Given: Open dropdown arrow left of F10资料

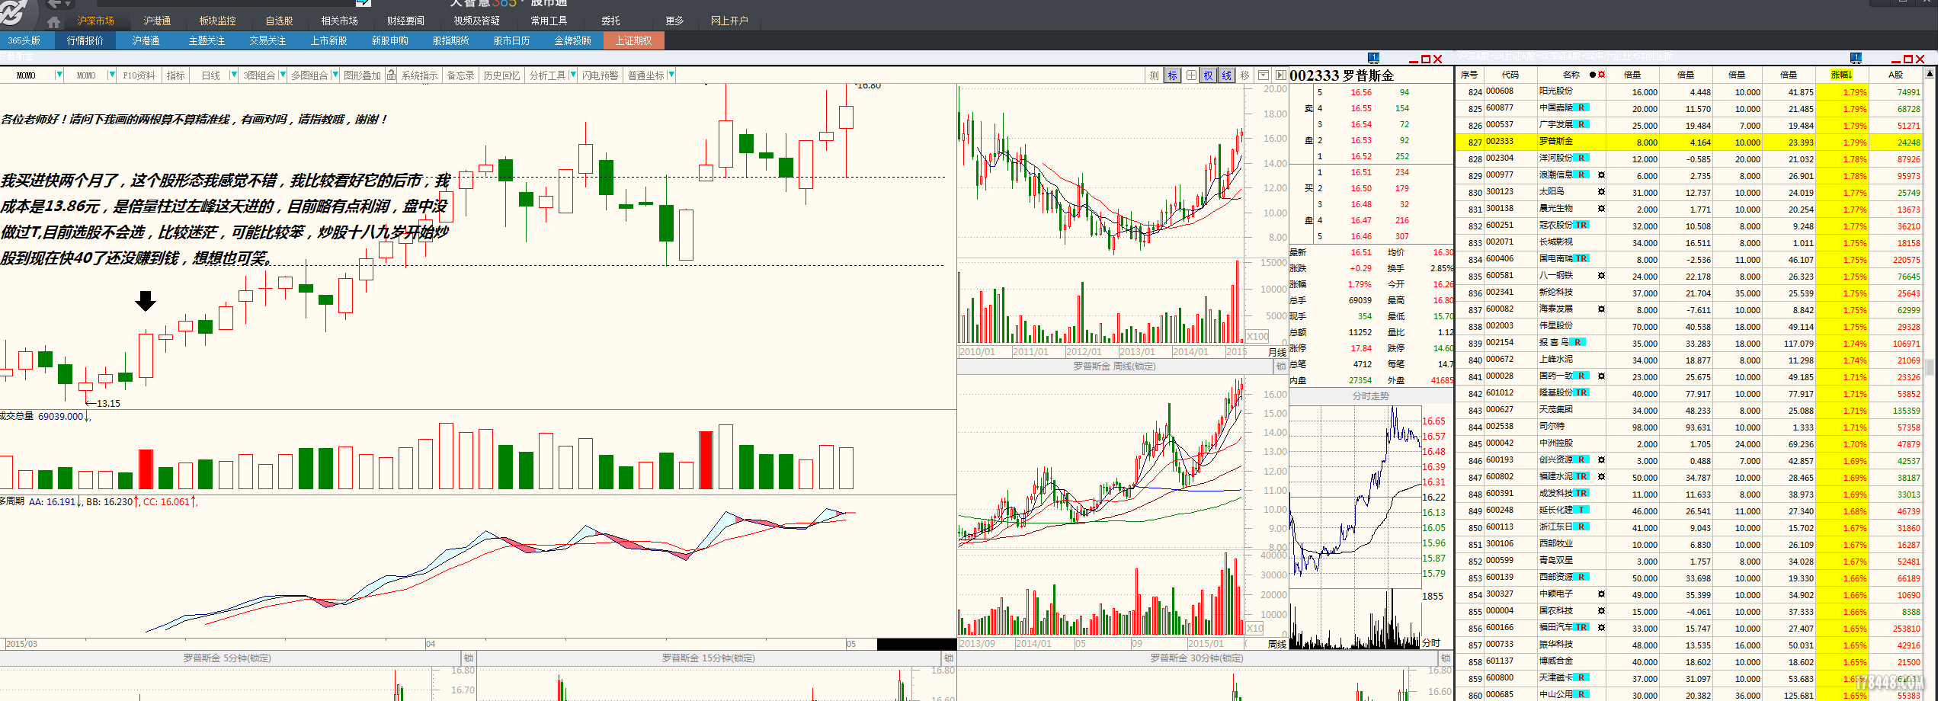Looking at the screenshot, I should (x=112, y=75).
